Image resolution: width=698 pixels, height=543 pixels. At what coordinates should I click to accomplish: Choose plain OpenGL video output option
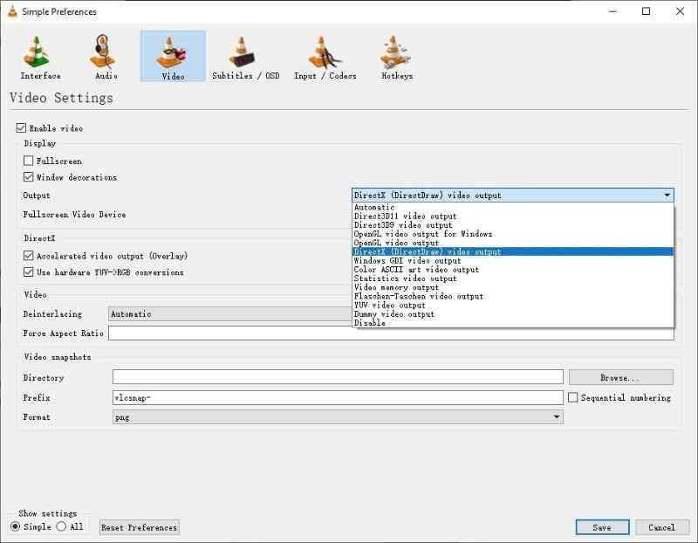point(513,243)
